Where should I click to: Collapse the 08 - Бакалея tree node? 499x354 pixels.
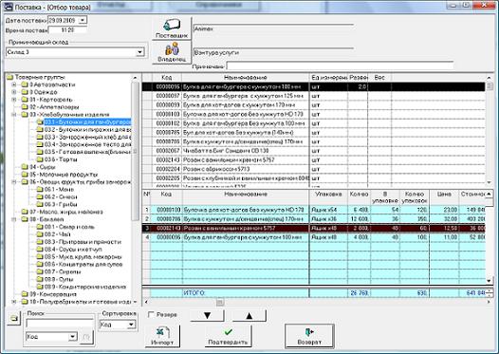14,219
